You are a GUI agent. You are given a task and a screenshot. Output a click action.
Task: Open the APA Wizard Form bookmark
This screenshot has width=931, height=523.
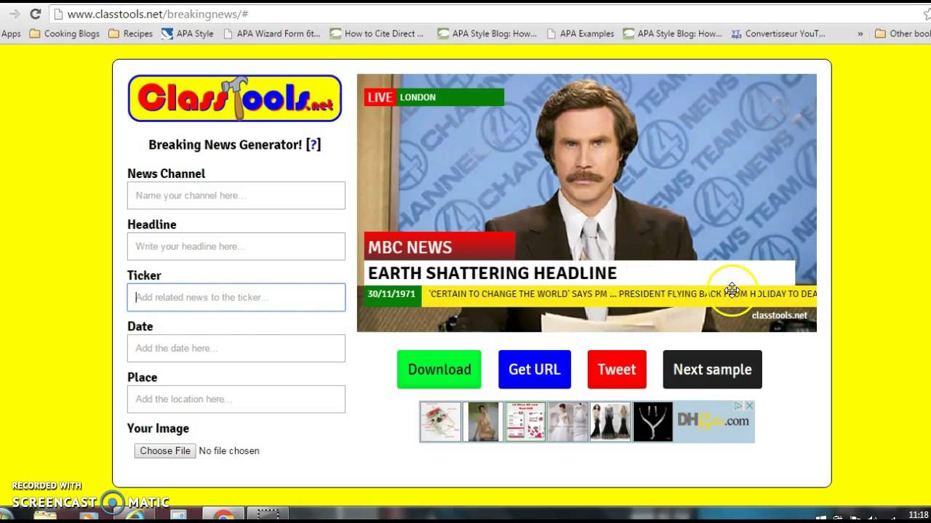pyautogui.click(x=271, y=33)
